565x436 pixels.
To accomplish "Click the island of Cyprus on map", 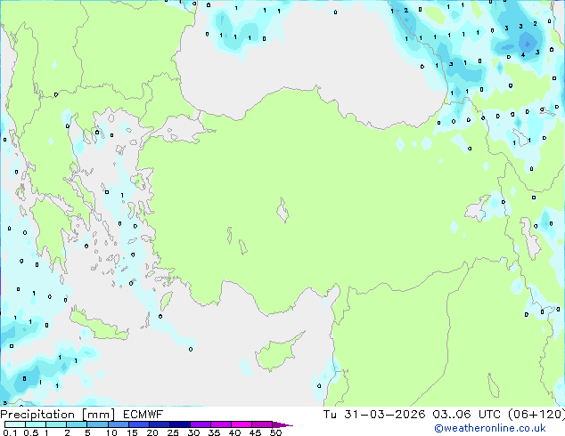I will click(x=277, y=352).
